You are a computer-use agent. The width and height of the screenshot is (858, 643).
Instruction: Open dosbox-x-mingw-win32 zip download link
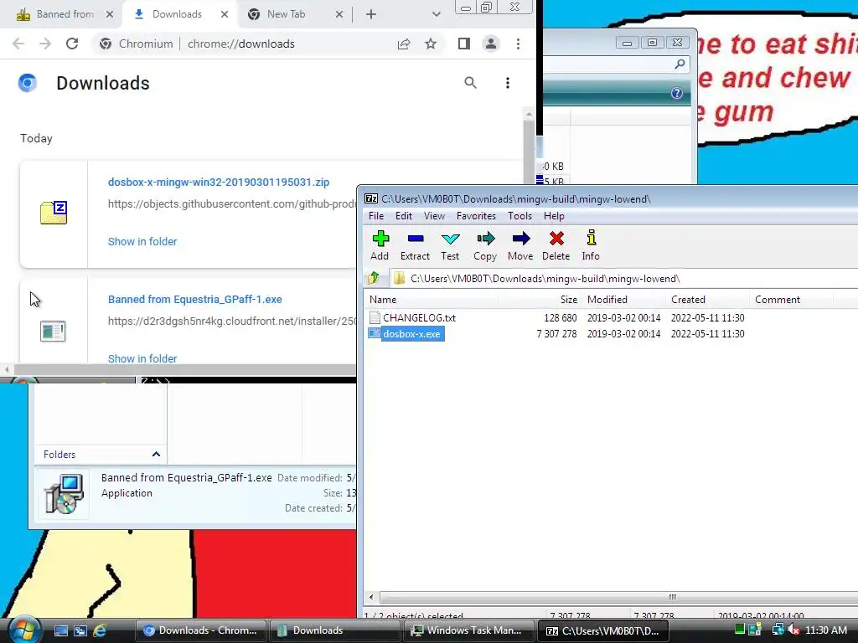219,182
